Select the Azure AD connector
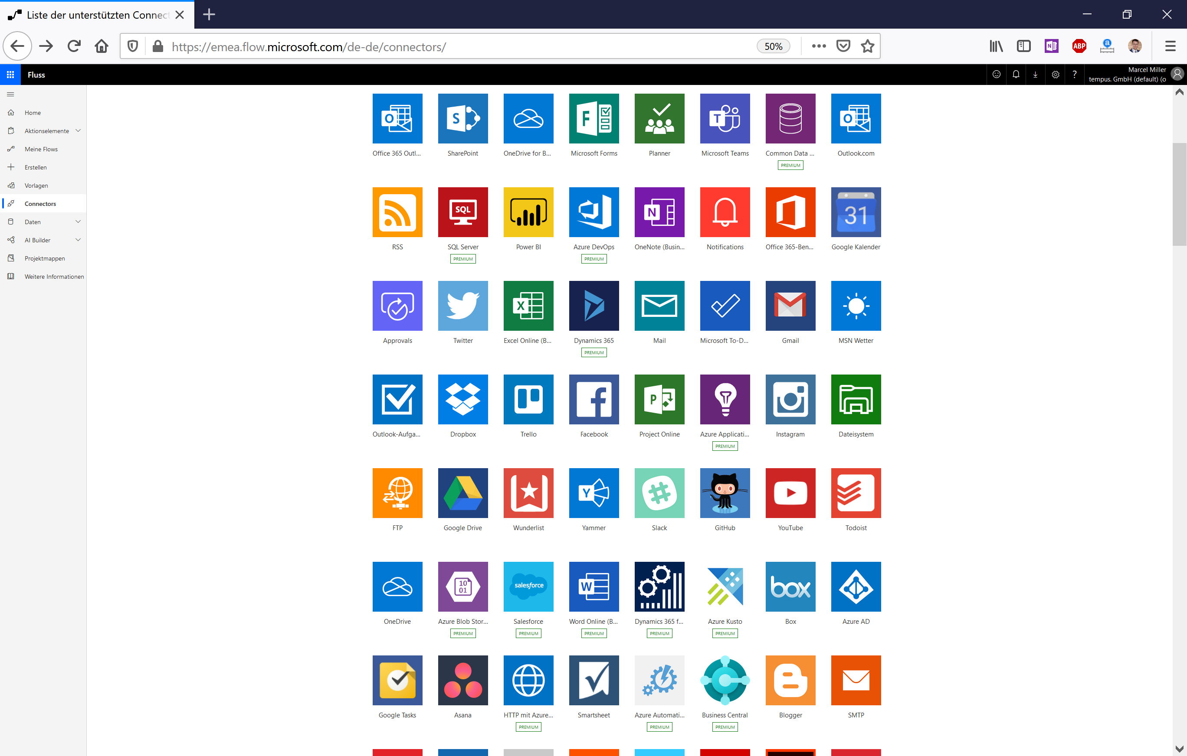This screenshot has height=756, width=1187. coord(856,587)
